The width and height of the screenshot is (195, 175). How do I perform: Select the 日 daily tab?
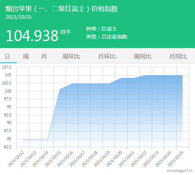(7, 56)
